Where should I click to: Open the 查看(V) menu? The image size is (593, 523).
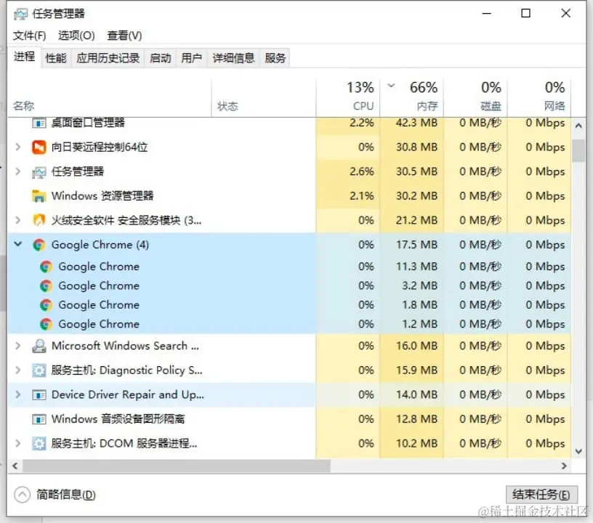pyautogui.click(x=124, y=36)
